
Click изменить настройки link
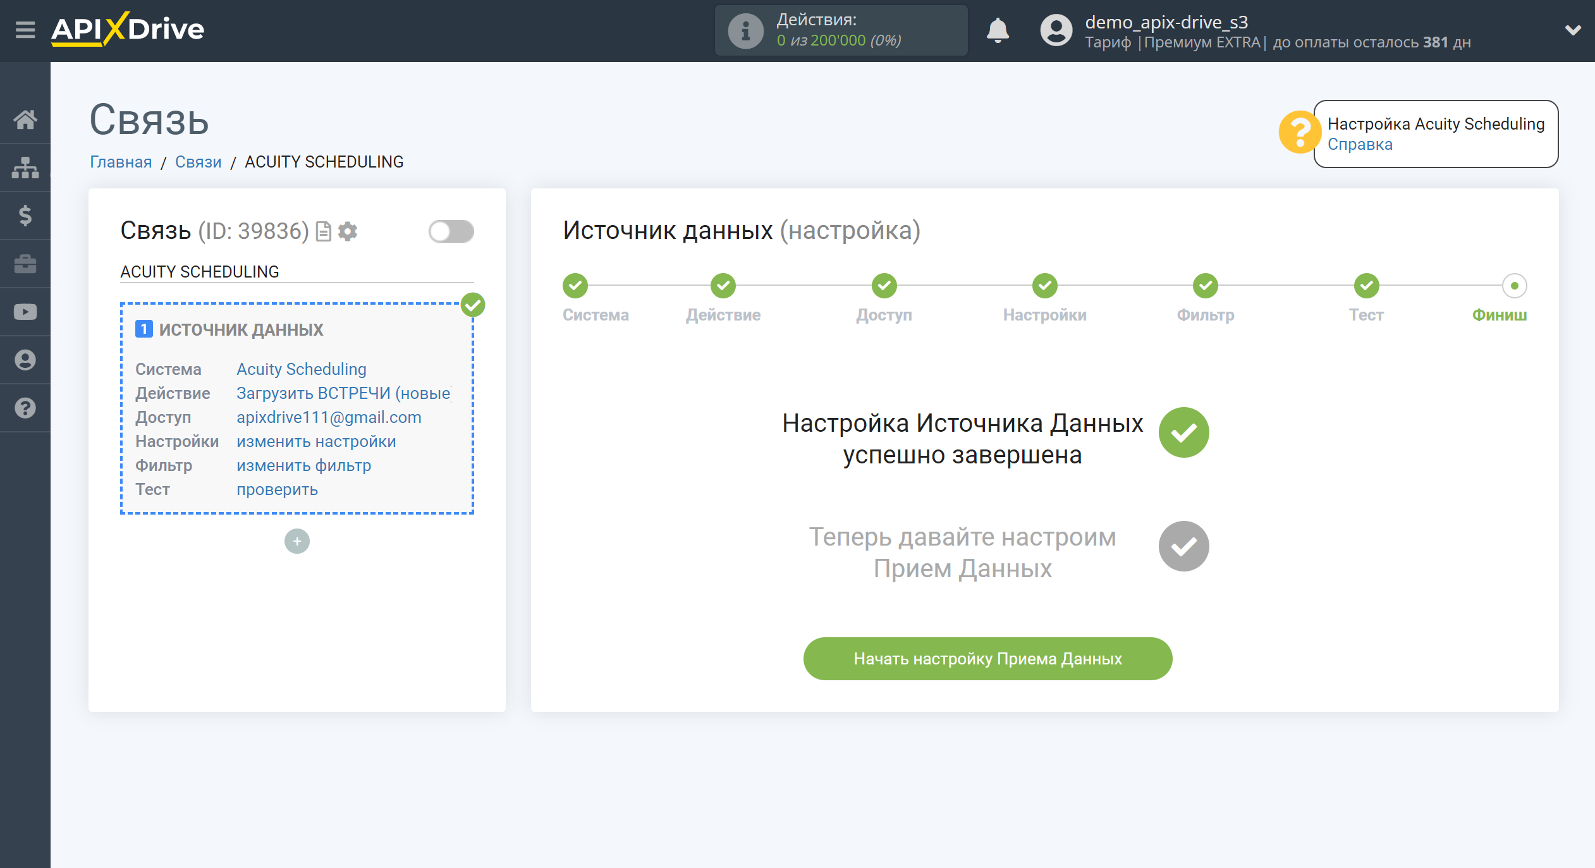tap(316, 441)
